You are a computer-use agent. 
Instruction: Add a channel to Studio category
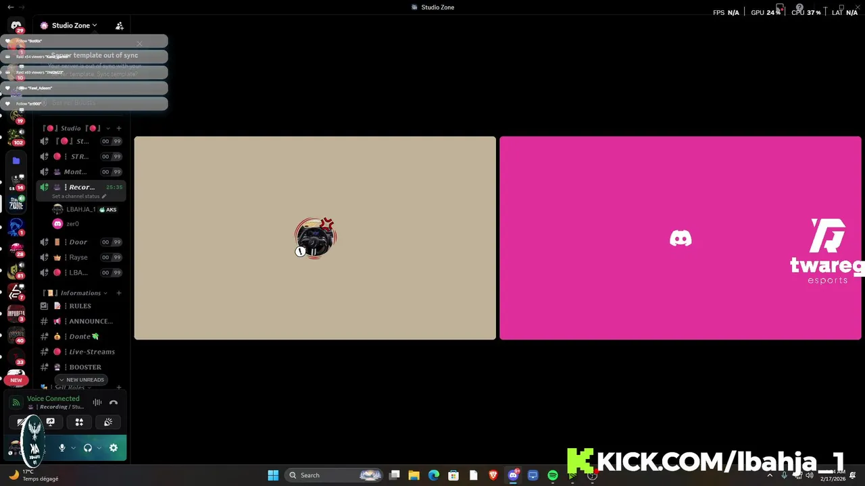(x=119, y=128)
